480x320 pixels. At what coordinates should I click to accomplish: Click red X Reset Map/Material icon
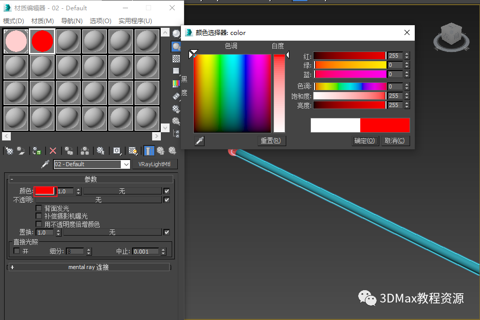[53, 151]
